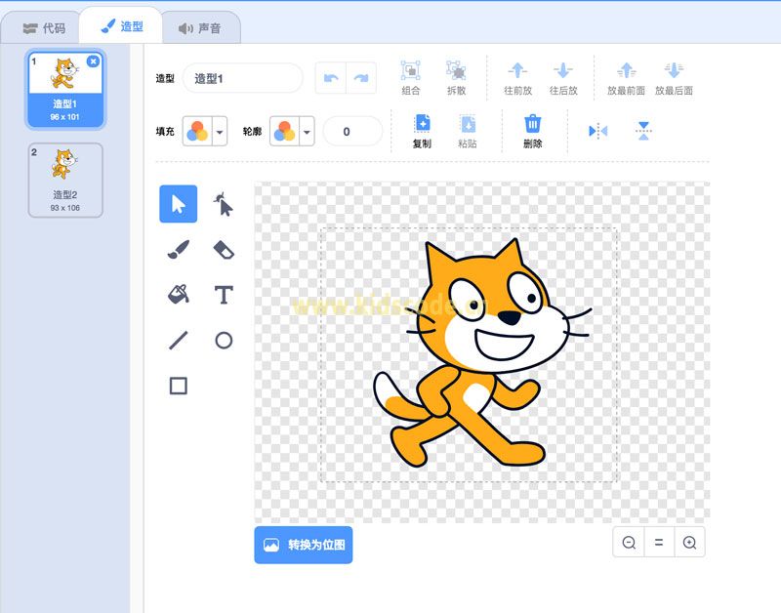781x613 pixels.
Task: Choose the Reshape tool
Action: (224, 204)
